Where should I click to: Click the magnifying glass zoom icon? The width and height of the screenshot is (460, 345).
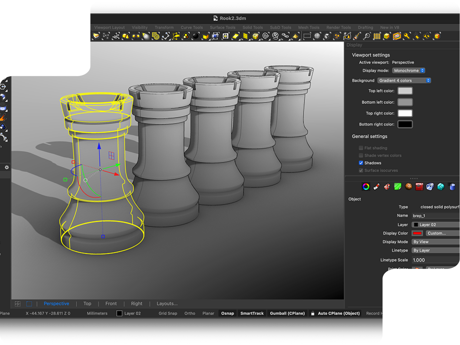click(x=367, y=36)
